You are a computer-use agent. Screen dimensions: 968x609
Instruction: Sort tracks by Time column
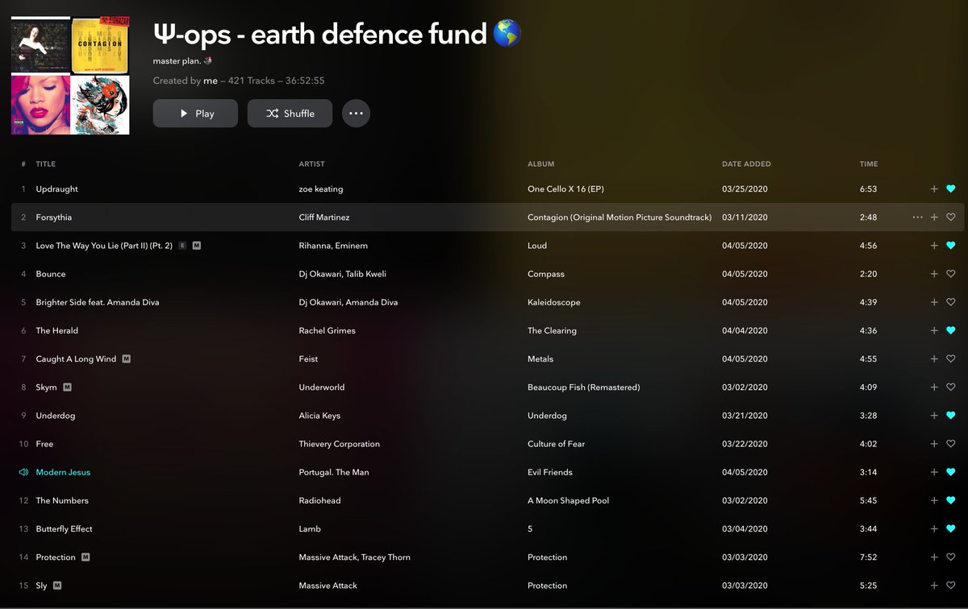pos(869,164)
